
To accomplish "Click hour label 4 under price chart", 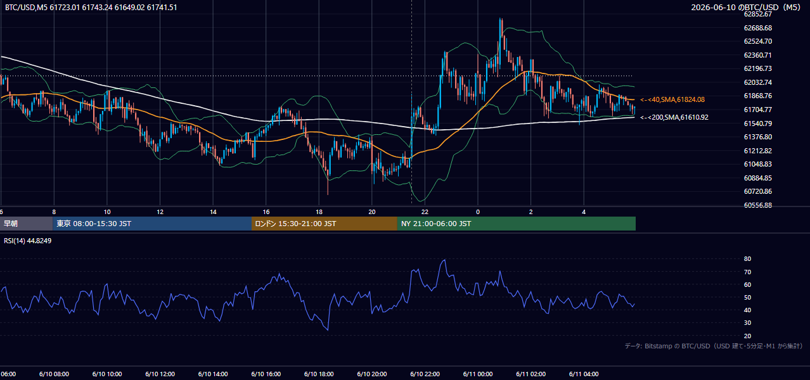I will [x=584, y=212].
